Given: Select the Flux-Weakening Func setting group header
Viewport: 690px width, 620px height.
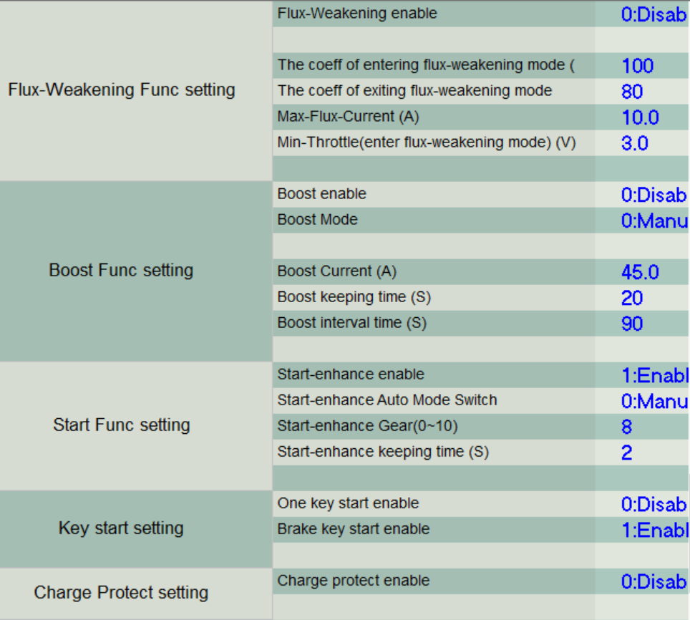Looking at the screenshot, I should pyautogui.click(x=122, y=90).
